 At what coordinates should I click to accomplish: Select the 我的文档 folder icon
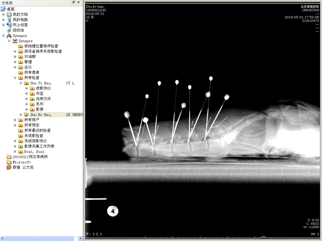click(x=9, y=14)
